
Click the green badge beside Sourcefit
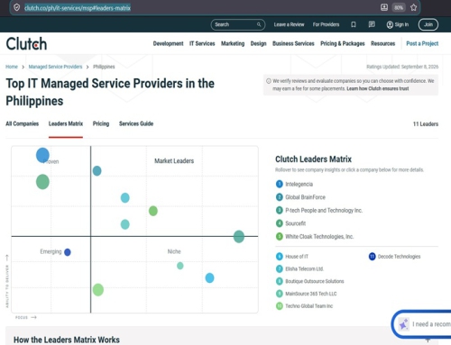280,223
